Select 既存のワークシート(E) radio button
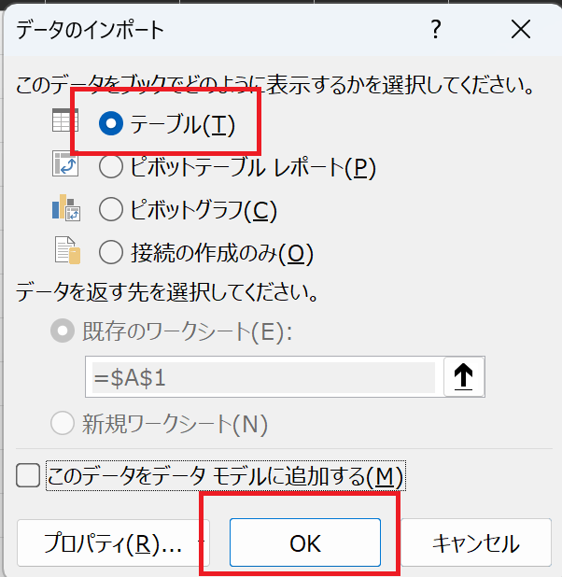Image resolution: width=562 pixels, height=577 pixels. coord(63,333)
